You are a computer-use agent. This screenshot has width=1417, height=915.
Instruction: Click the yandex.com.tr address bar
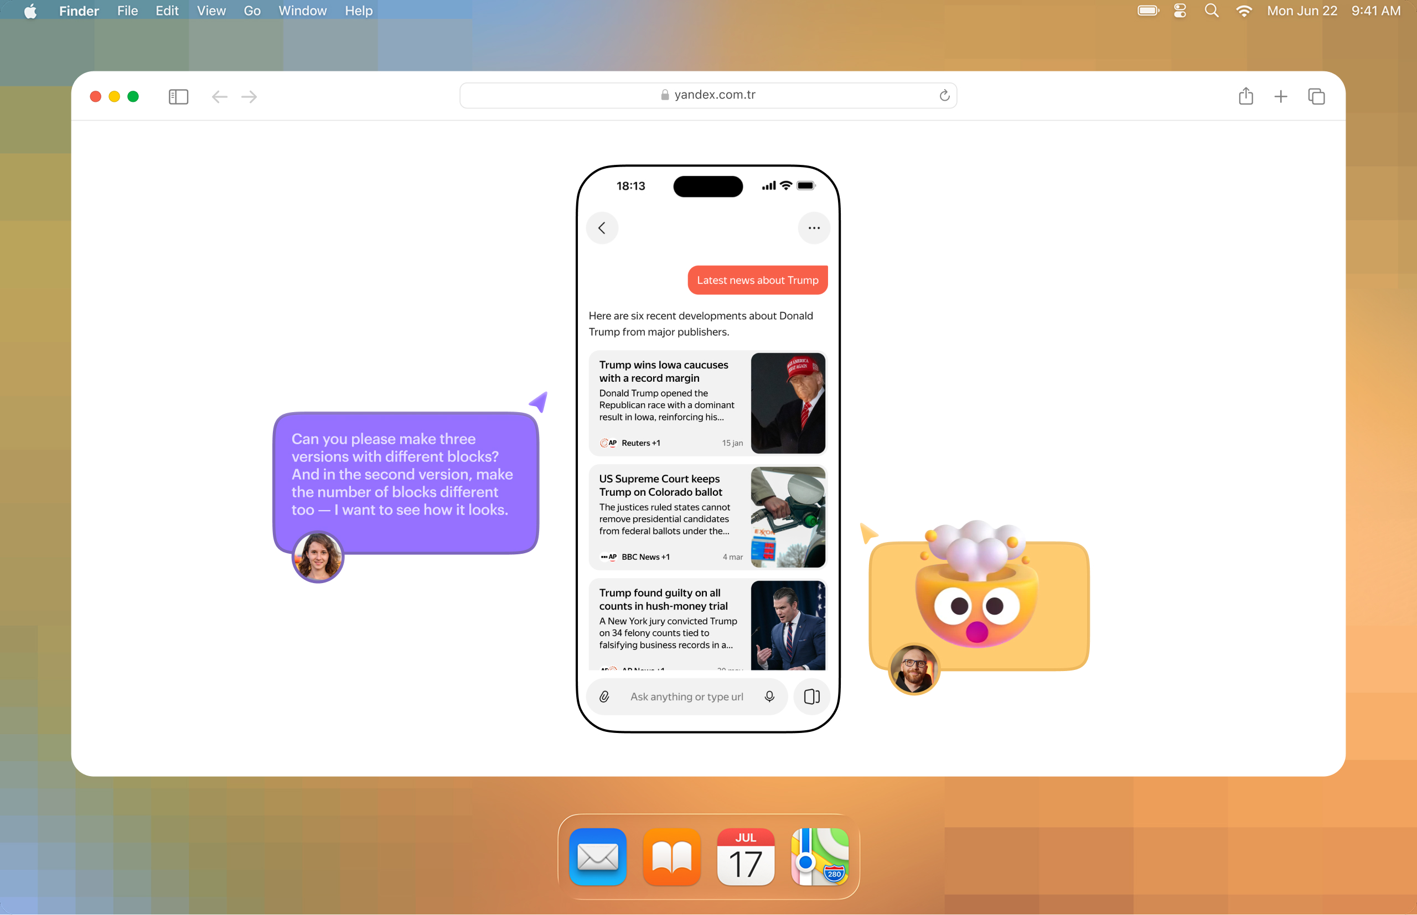click(x=707, y=95)
